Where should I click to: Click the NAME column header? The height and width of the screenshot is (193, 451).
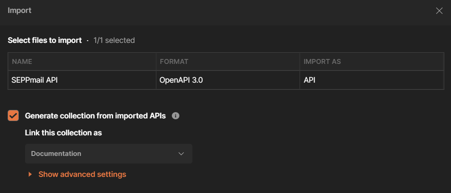click(22, 62)
